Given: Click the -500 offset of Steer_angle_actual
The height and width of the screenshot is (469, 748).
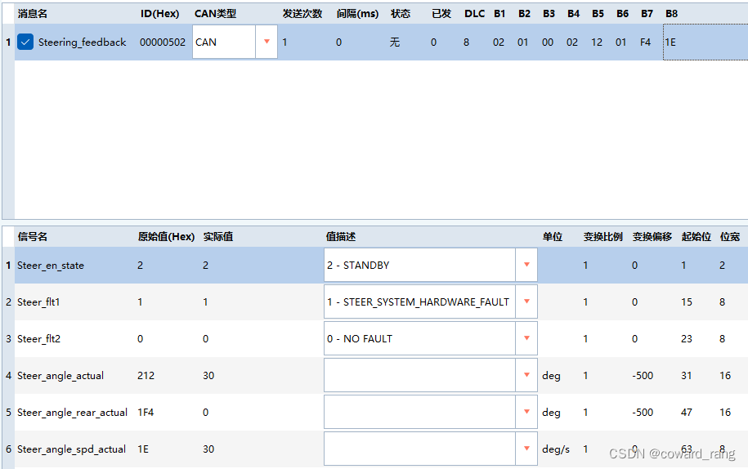Looking at the screenshot, I should [643, 375].
